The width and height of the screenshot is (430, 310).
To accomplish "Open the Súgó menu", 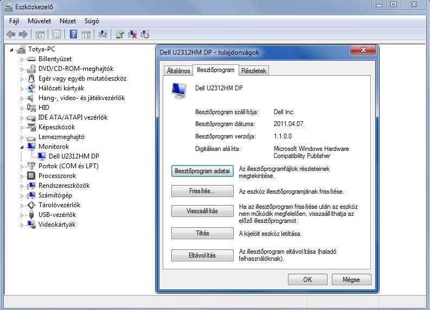I will click(x=92, y=21).
